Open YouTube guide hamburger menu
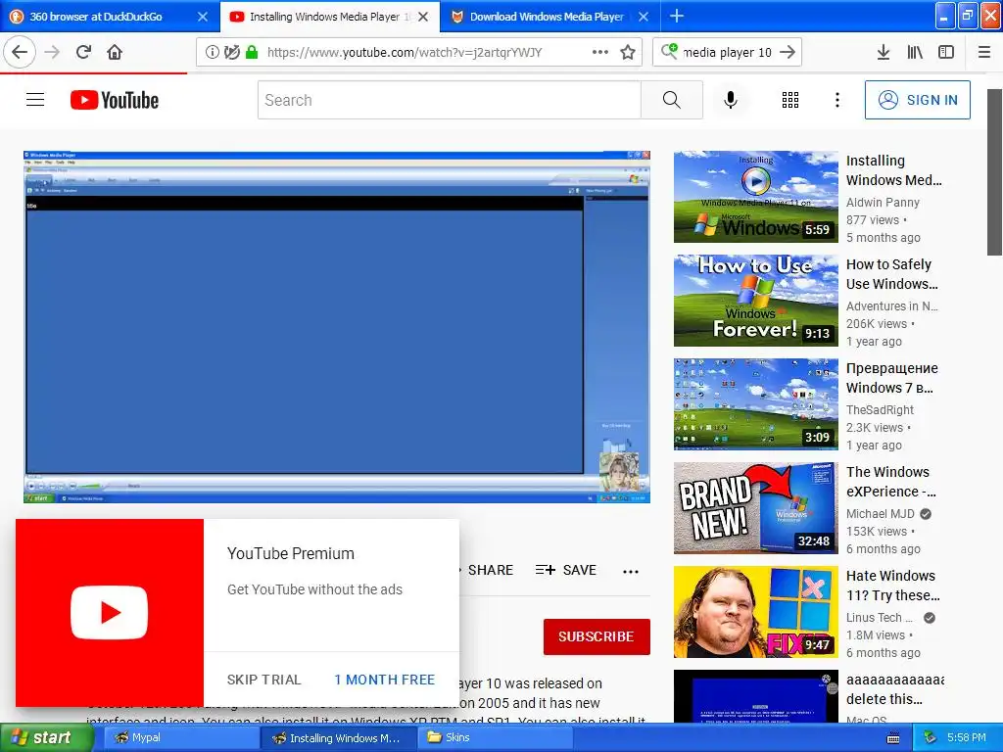This screenshot has height=752, width=1003. pos(35,100)
